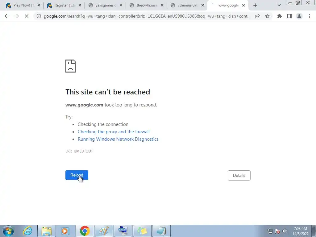Viewport: 316px width, 237px height.
Task: Open the Chrome profile avatar
Action: 299,16
